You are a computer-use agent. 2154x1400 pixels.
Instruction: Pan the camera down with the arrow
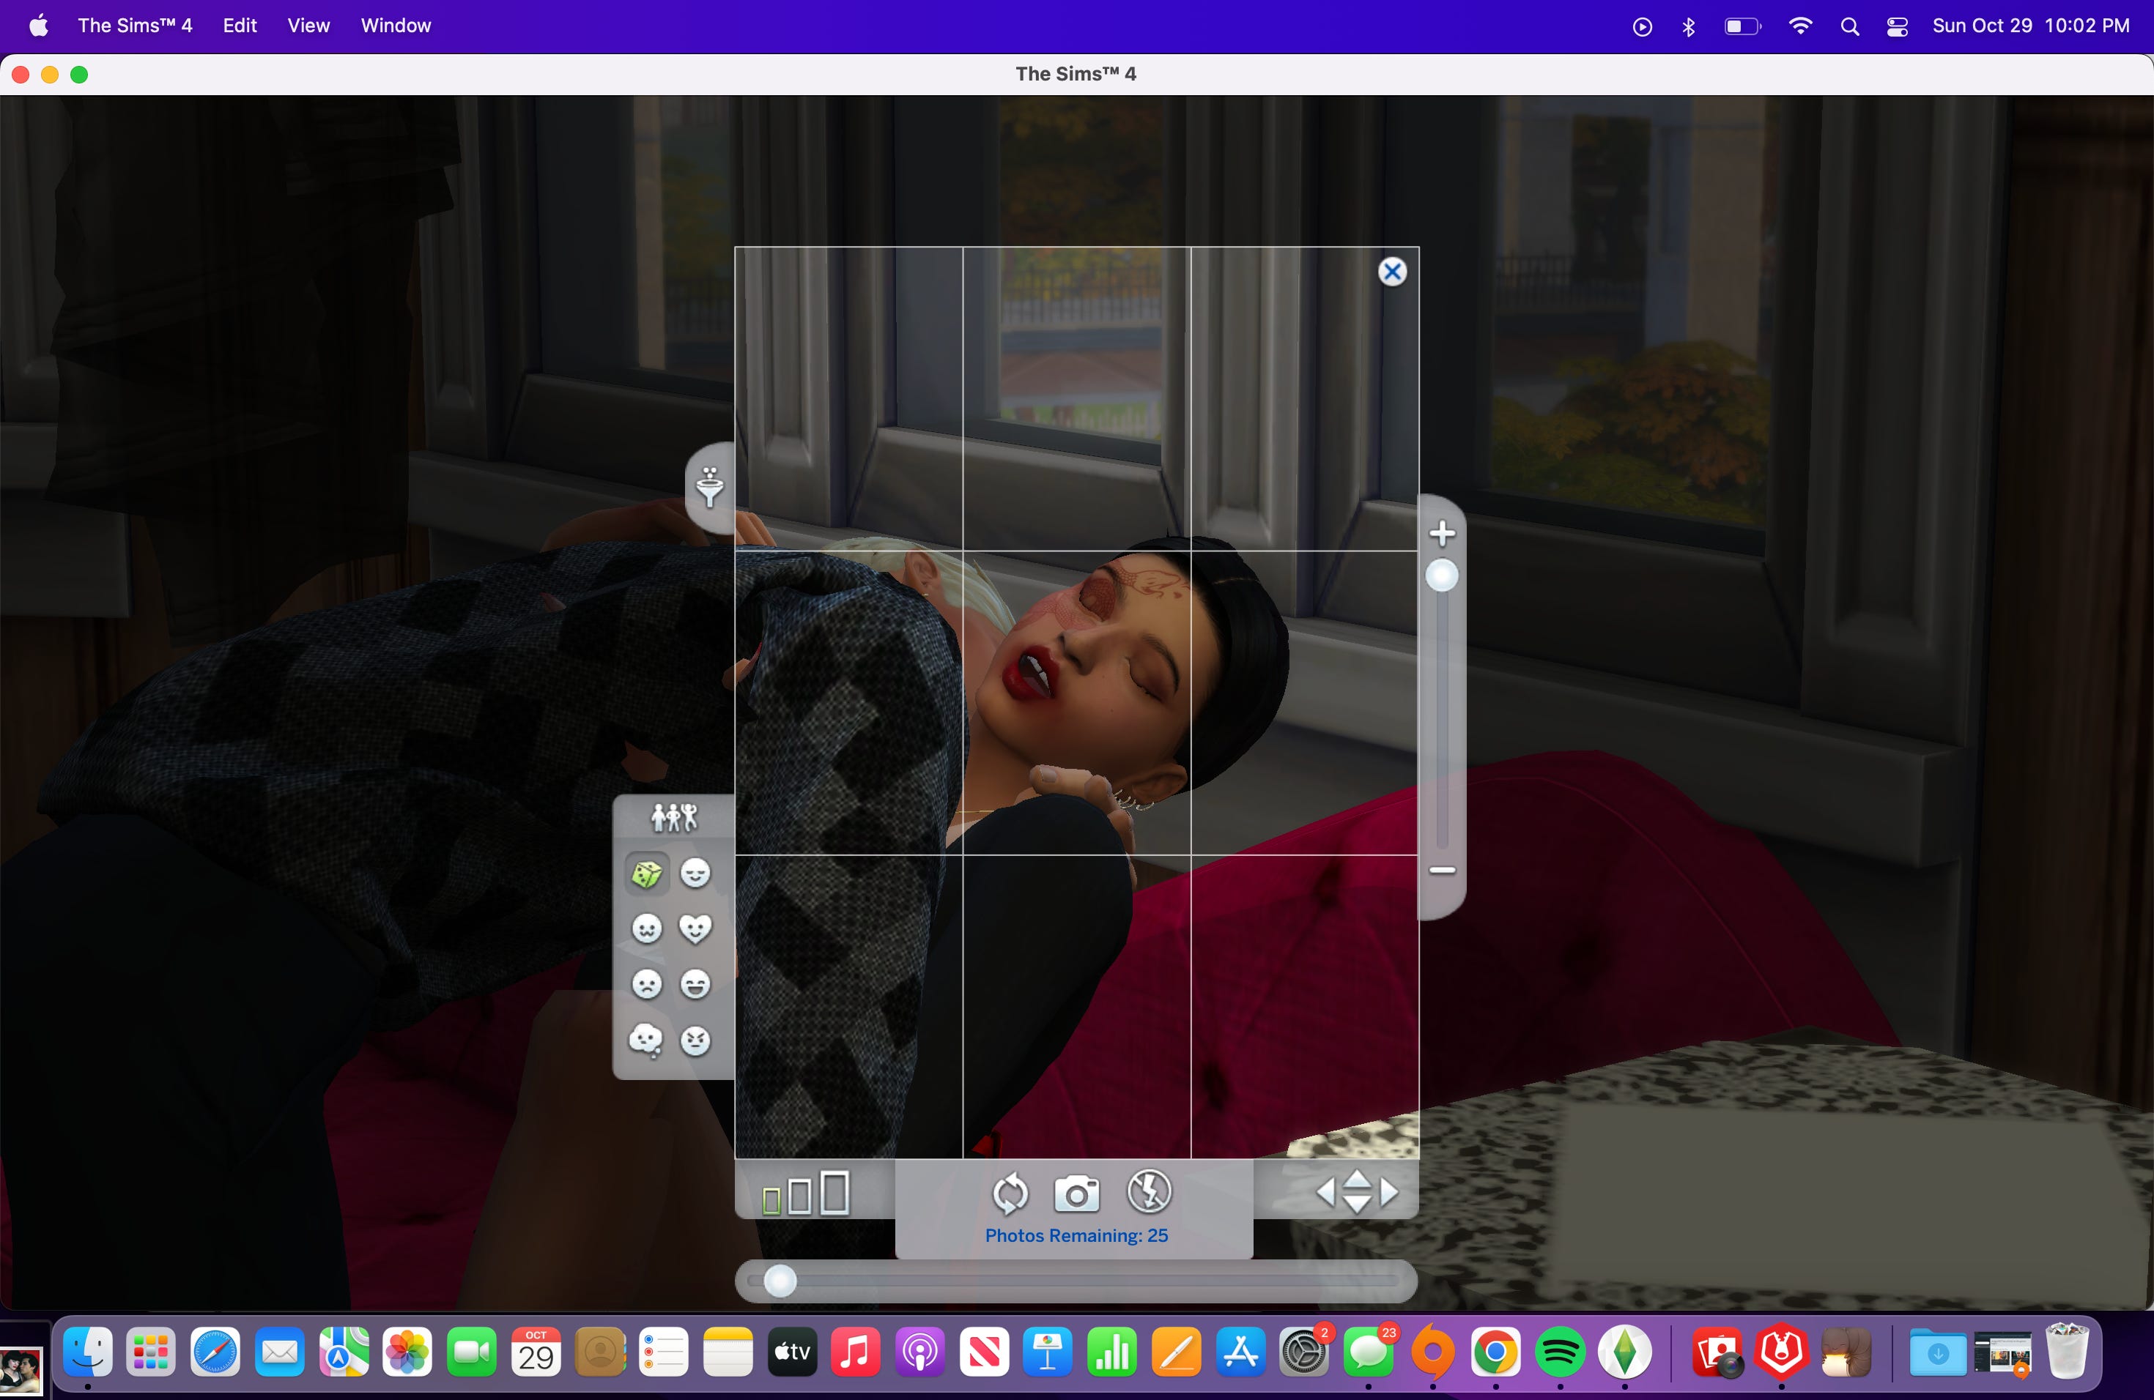tap(1357, 1204)
